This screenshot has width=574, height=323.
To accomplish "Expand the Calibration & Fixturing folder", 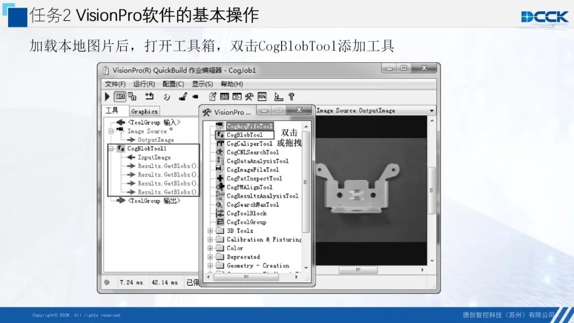I will point(209,239).
